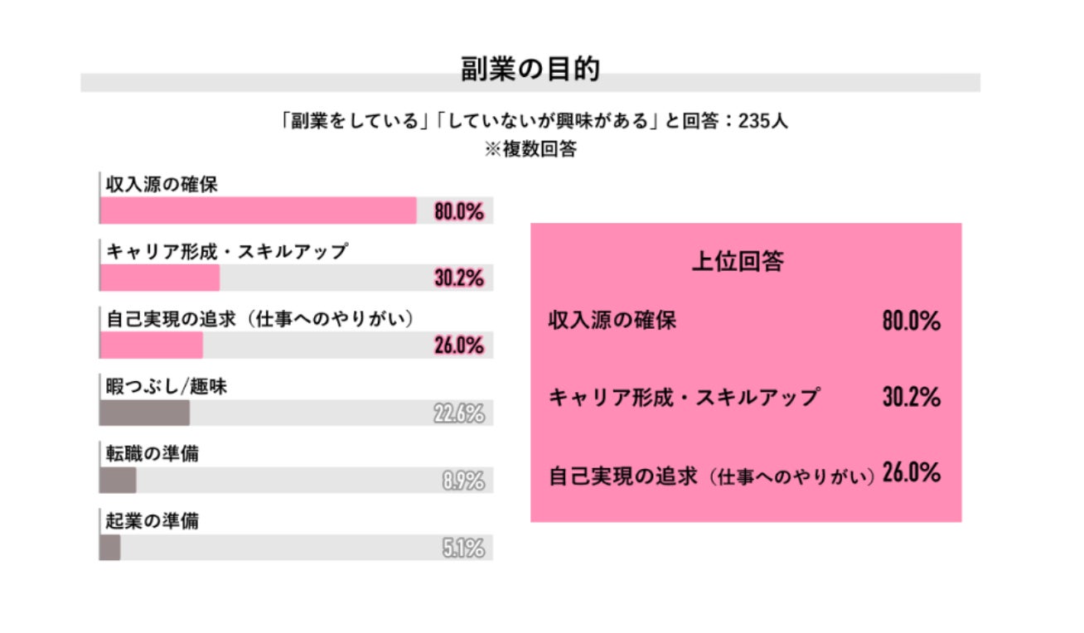The width and height of the screenshot is (1084, 633).
Task: Select キャリア形成・スキルアップ in the pink summary panel
Action: click(684, 397)
